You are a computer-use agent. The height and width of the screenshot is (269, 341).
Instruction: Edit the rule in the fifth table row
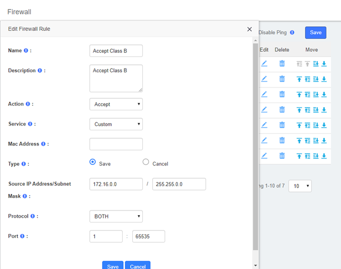[264, 125]
